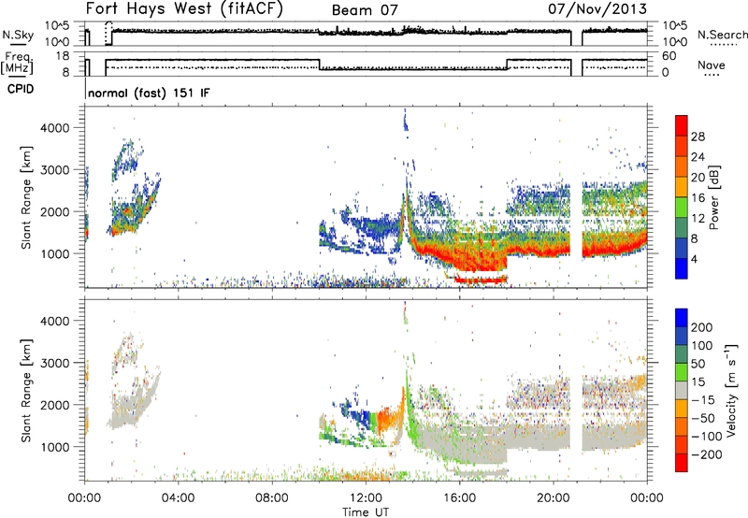Click the 'N.Search' legend label
The height and width of the screenshot is (518, 748).
click(x=723, y=35)
